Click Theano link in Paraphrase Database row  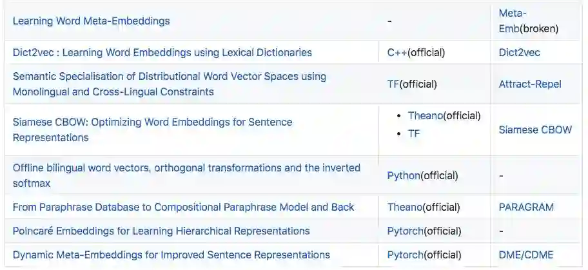(x=404, y=207)
